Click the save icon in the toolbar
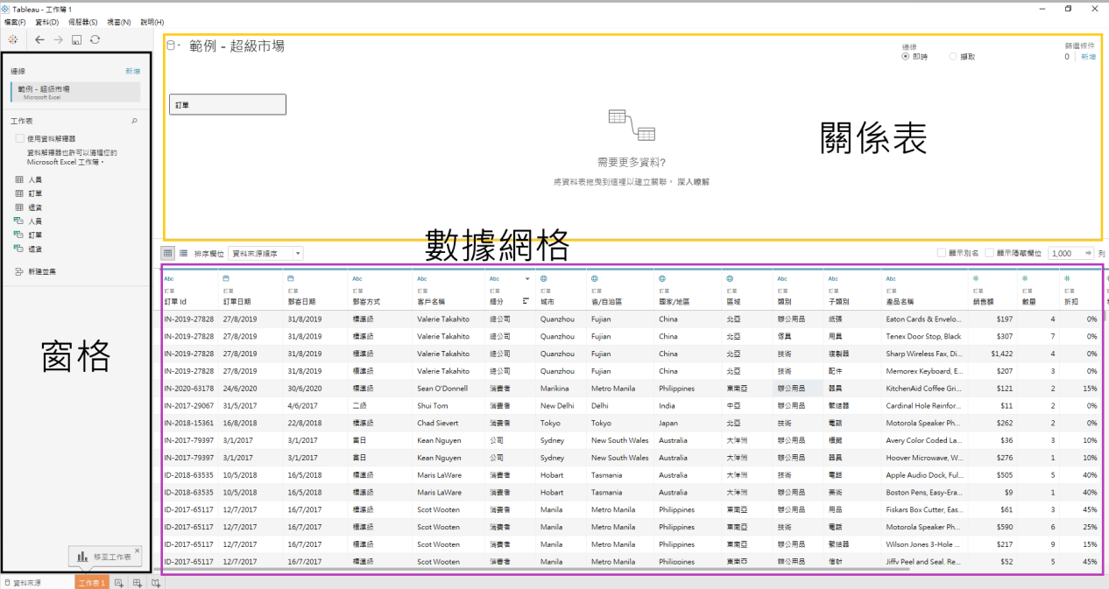1109x589 pixels. [76, 39]
